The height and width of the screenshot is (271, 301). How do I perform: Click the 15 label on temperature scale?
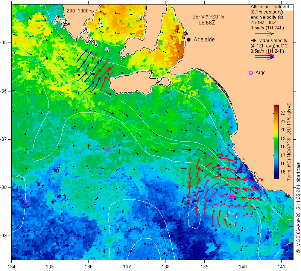pyautogui.click(x=283, y=172)
